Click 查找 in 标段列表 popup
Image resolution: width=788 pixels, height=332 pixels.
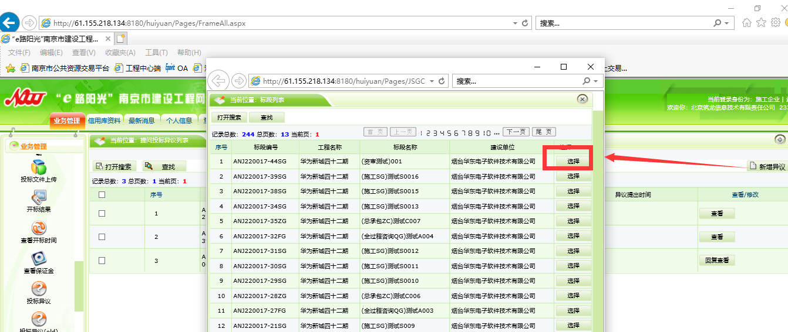click(x=267, y=118)
